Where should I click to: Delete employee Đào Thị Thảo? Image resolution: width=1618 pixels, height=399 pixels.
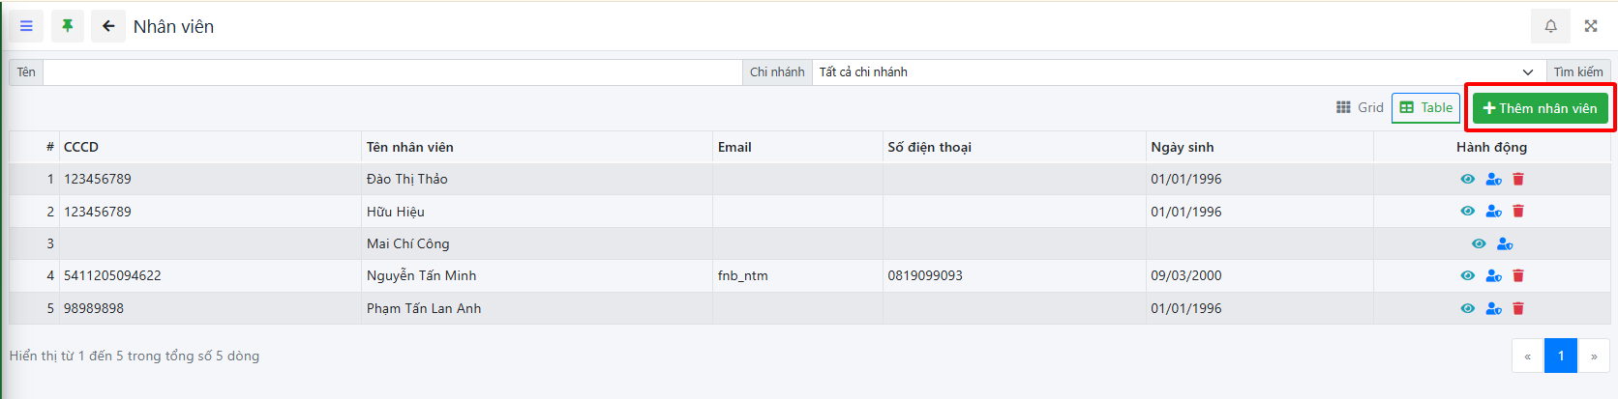pyautogui.click(x=1518, y=179)
